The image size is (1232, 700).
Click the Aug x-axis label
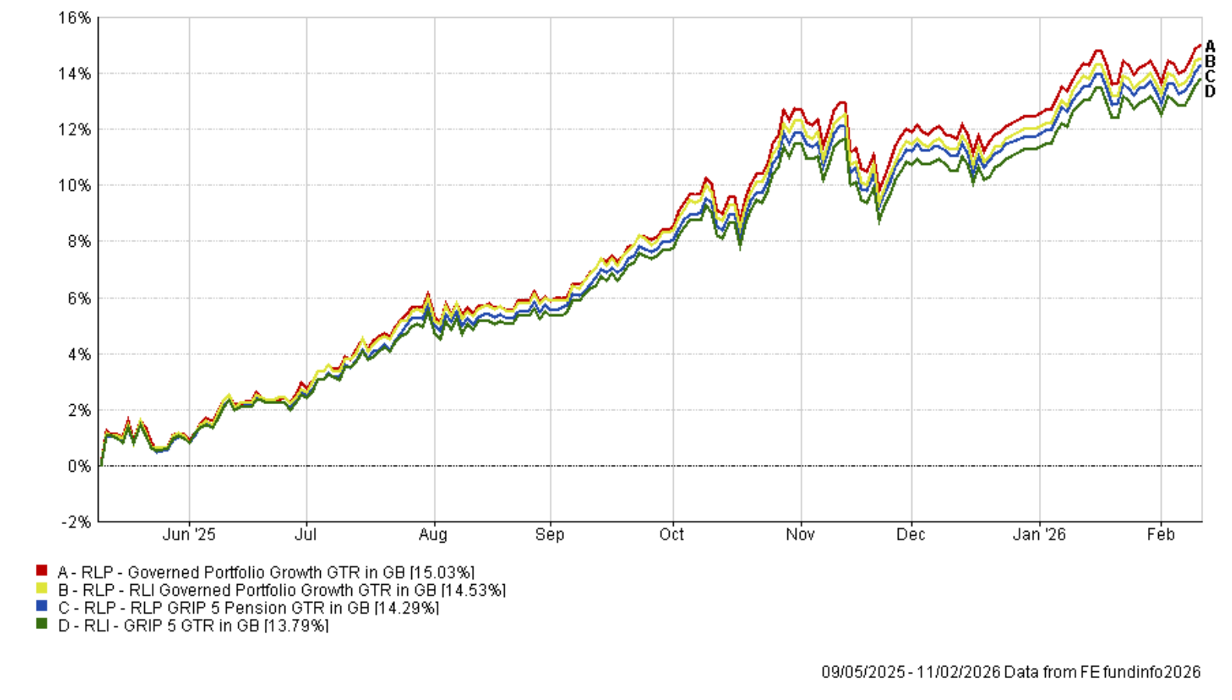coord(433,535)
